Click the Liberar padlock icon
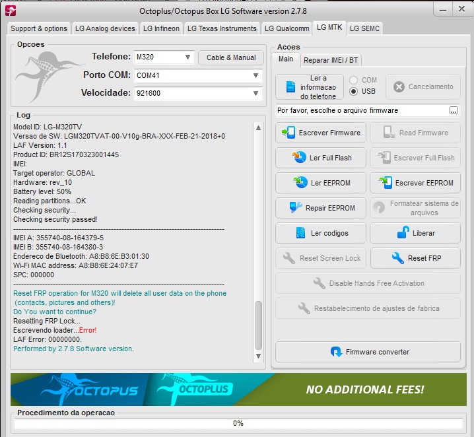474x437 pixels. [403, 233]
